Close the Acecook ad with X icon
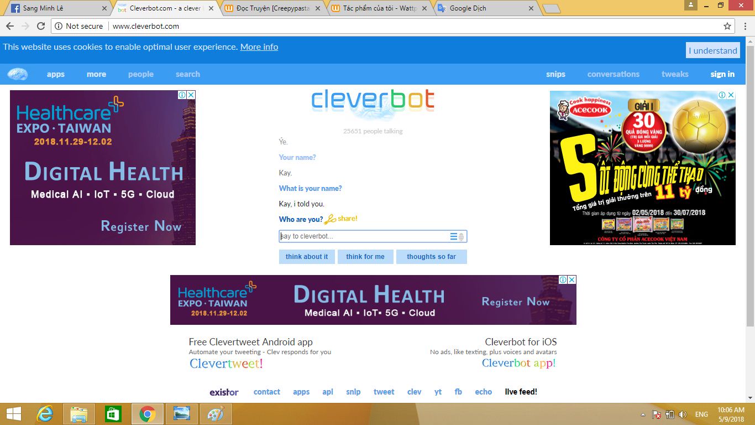Viewport: 755px width, 425px height. point(731,95)
